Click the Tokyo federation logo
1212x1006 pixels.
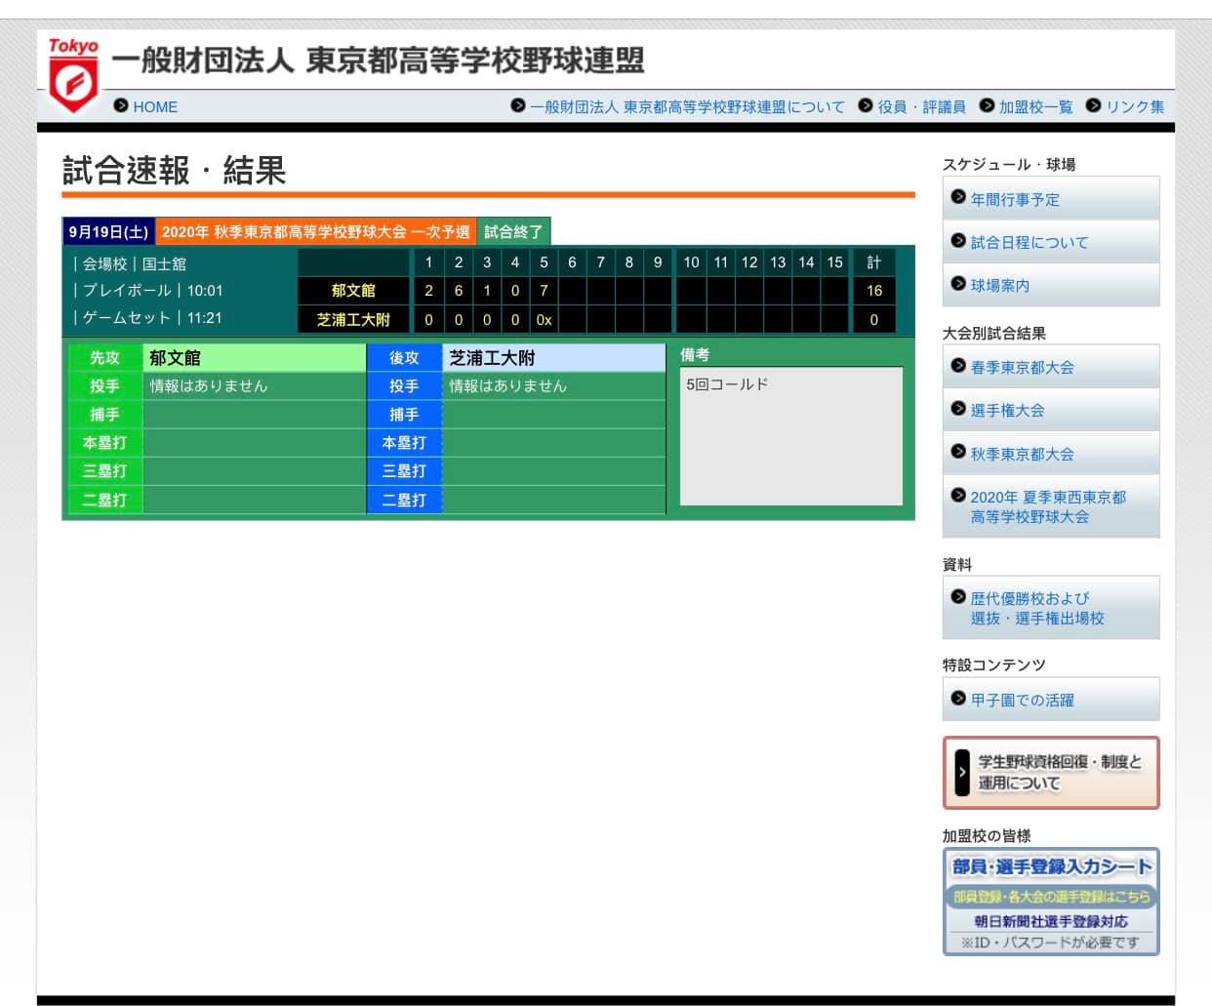74,75
